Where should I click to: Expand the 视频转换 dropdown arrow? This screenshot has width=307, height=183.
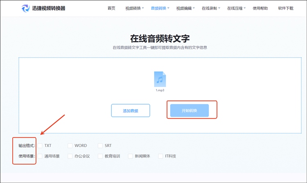[143, 8]
